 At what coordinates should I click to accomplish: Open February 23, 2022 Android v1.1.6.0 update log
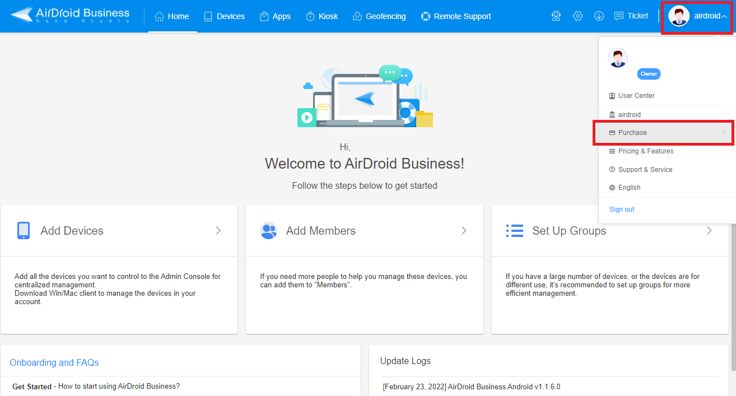472,387
